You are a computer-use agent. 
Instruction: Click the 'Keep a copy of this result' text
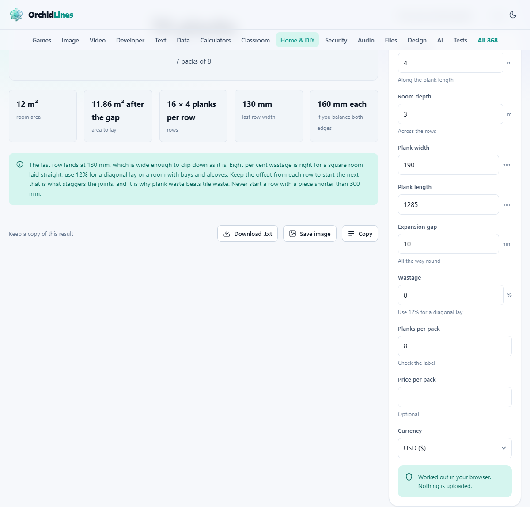(41, 234)
